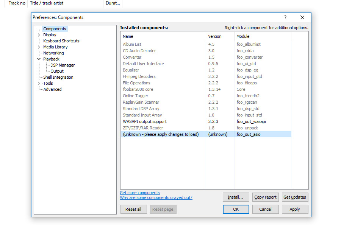
Task: Click the Get updates button
Action: [x=295, y=197]
